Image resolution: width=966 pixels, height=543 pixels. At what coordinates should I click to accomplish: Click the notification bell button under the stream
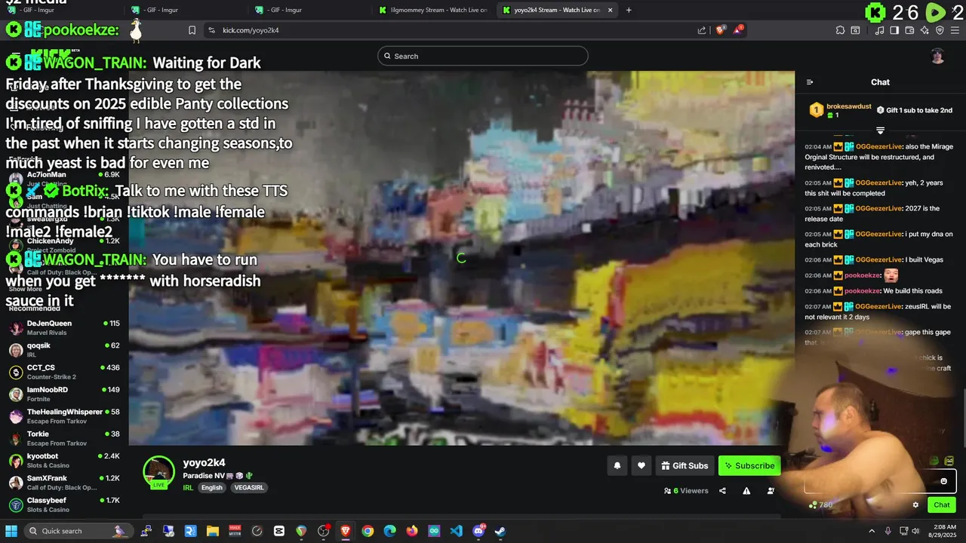617,466
